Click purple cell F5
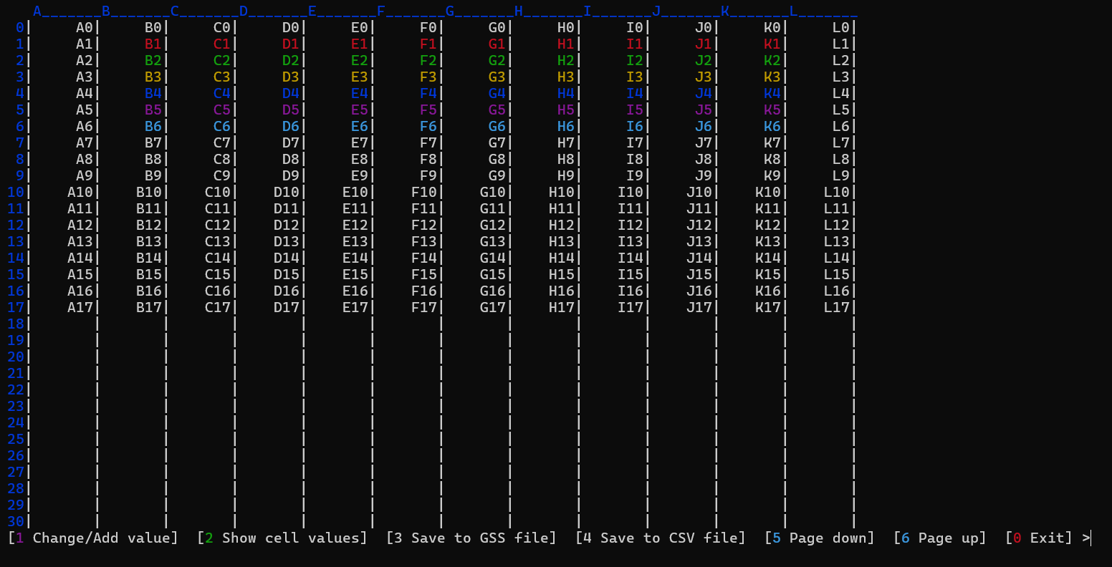Viewport: 1112px width, 567px height. click(x=428, y=110)
